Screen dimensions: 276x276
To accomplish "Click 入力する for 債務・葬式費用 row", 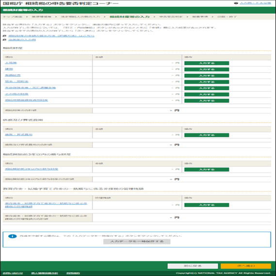I will tap(207, 135).
